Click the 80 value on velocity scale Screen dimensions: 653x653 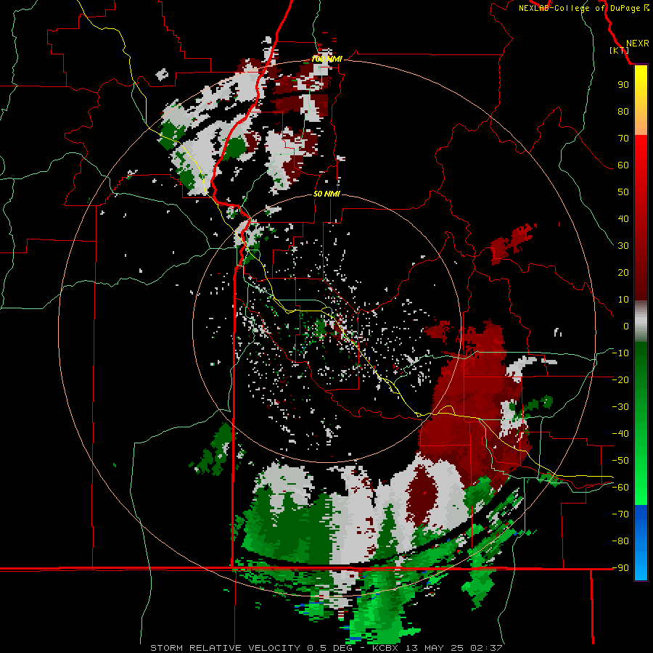[623, 112]
